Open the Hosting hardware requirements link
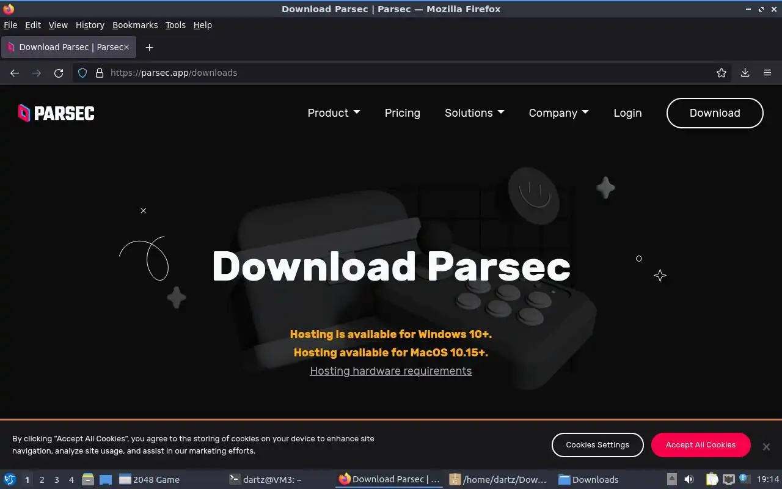Screen dimensions: 782x489 click(x=391, y=371)
